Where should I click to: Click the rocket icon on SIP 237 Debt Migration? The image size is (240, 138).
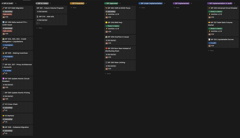coord(3,8)
